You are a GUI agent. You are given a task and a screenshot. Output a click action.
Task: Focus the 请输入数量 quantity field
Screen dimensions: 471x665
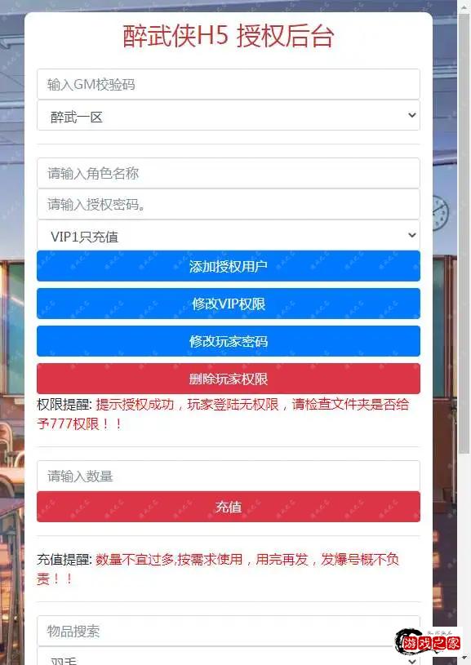(x=229, y=476)
